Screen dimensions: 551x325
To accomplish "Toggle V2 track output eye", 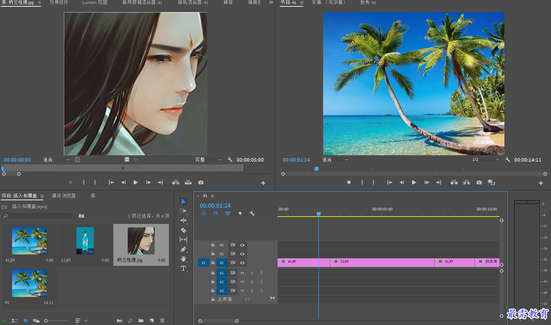I will (x=242, y=254).
